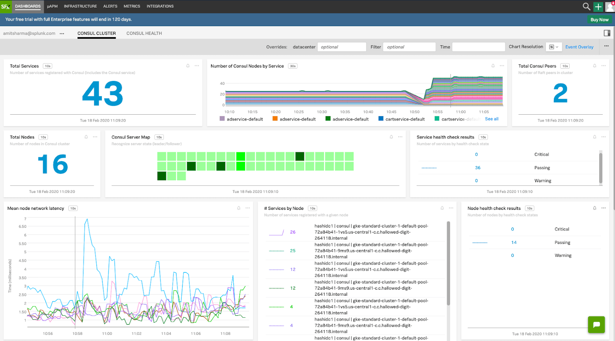Open the ALERTS menu
This screenshot has height=341, width=615.
tap(110, 7)
